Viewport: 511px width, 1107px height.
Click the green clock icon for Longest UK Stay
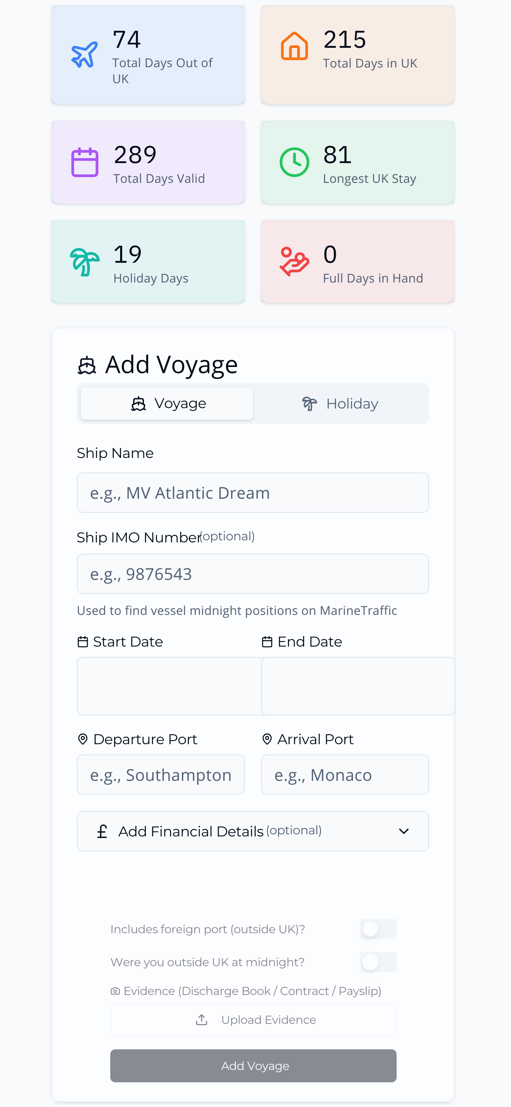(x=294, y=162)
